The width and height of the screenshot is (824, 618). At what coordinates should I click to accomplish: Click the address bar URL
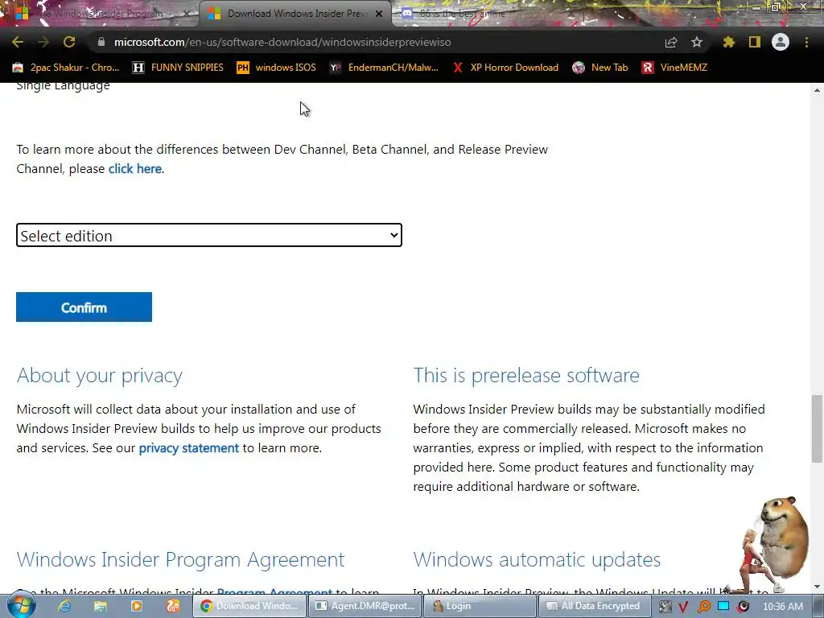pyautogui.click(x=282, y=42)
